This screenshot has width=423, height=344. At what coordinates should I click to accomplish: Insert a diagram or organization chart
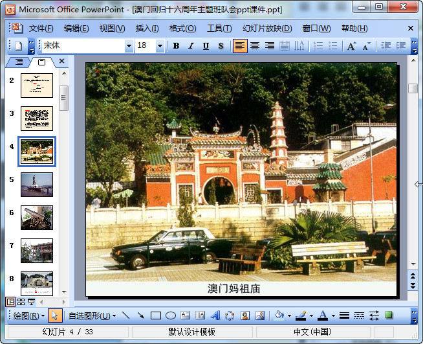(x=230, y=315)
